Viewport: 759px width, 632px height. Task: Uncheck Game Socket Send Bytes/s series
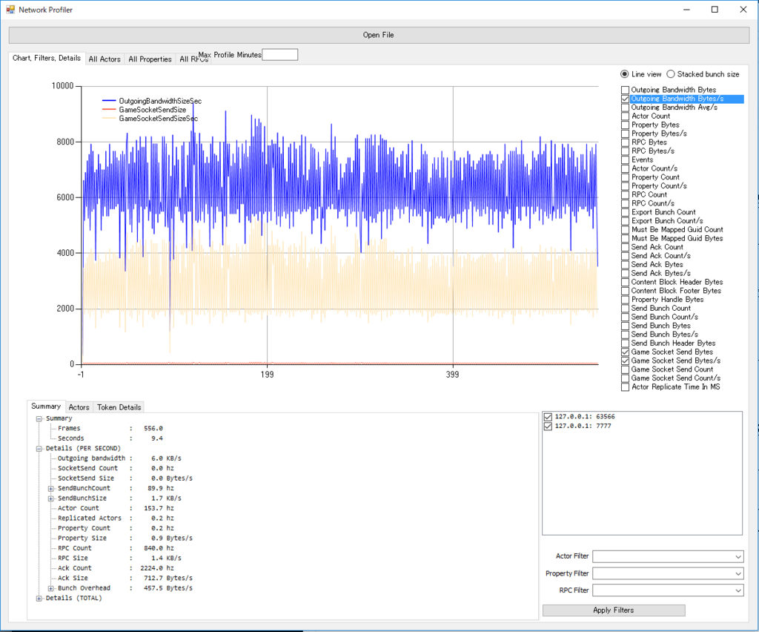[x=626, y=361]
